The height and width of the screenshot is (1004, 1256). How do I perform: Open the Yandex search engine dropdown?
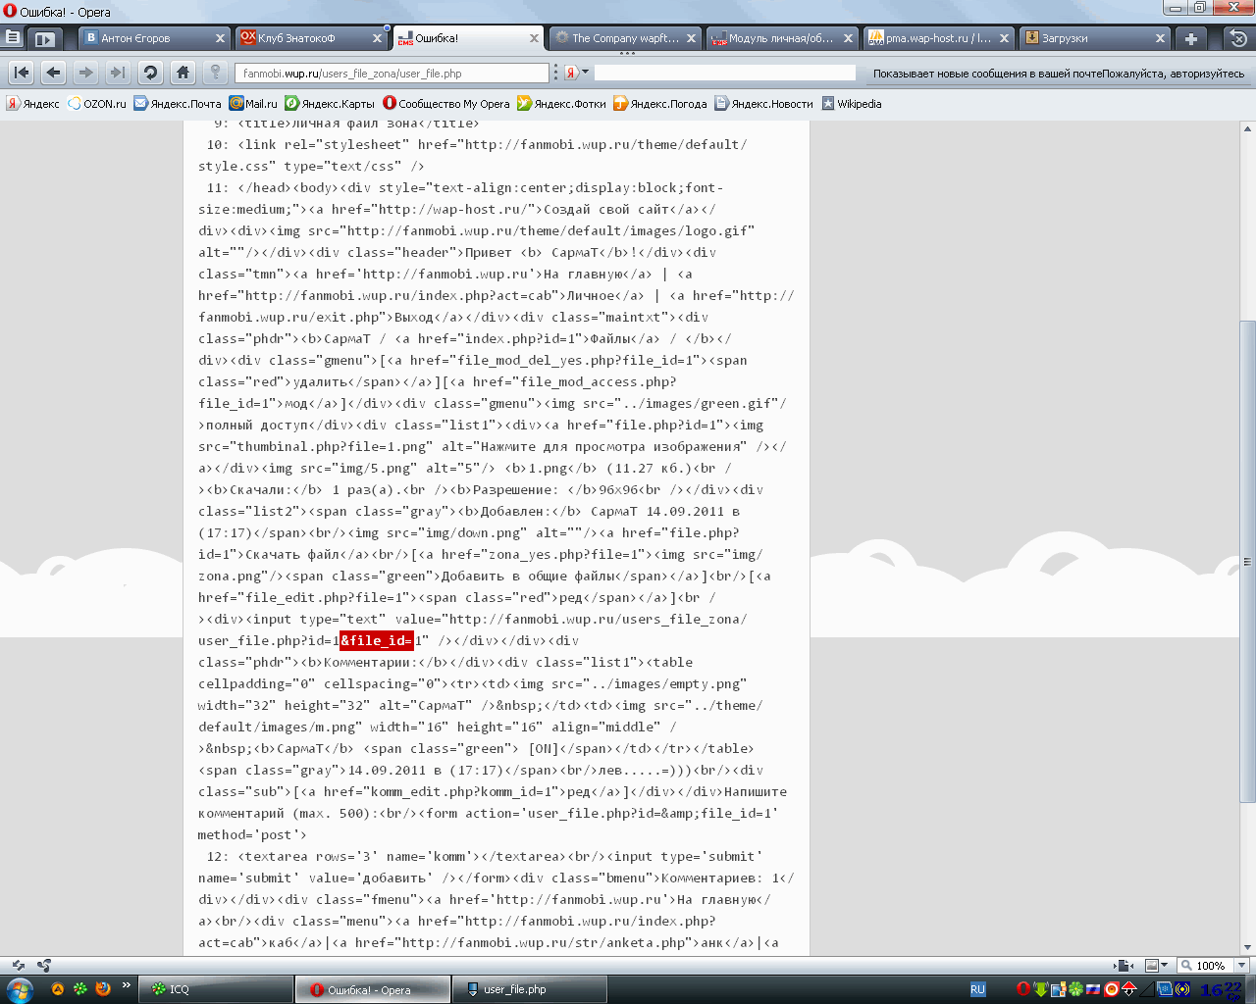click(577, 73)
